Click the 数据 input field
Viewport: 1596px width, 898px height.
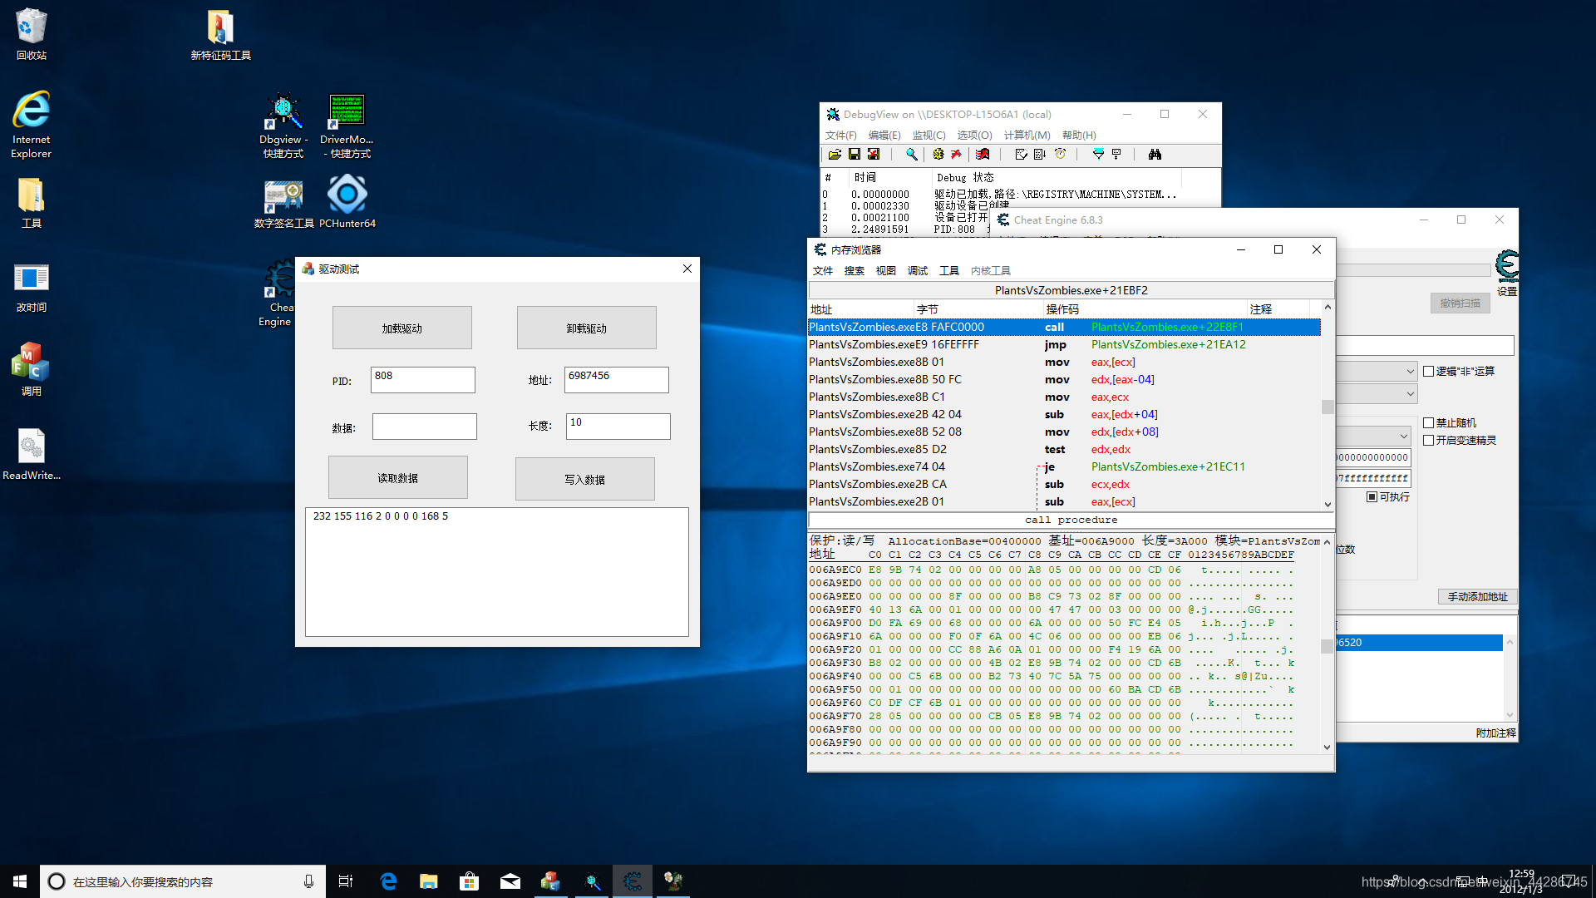pyautogui.click(x=425, y=427)
